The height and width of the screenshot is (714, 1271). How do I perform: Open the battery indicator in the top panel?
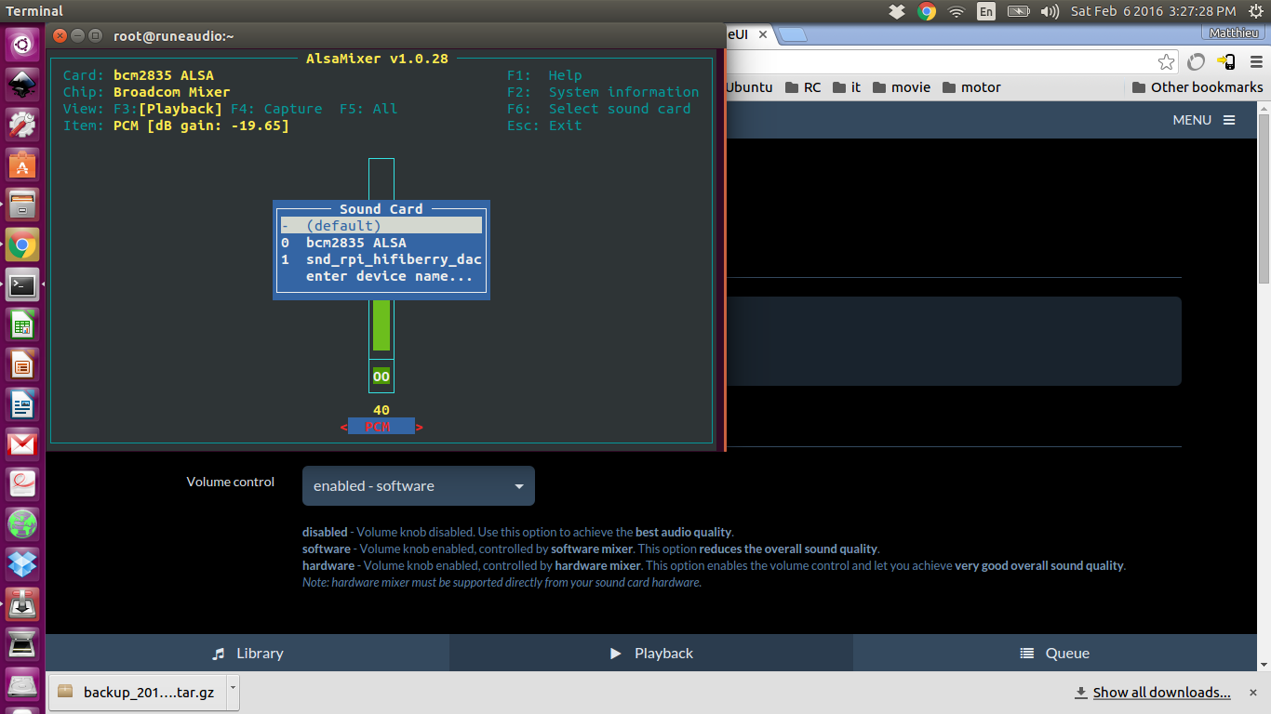point(1019,11)
